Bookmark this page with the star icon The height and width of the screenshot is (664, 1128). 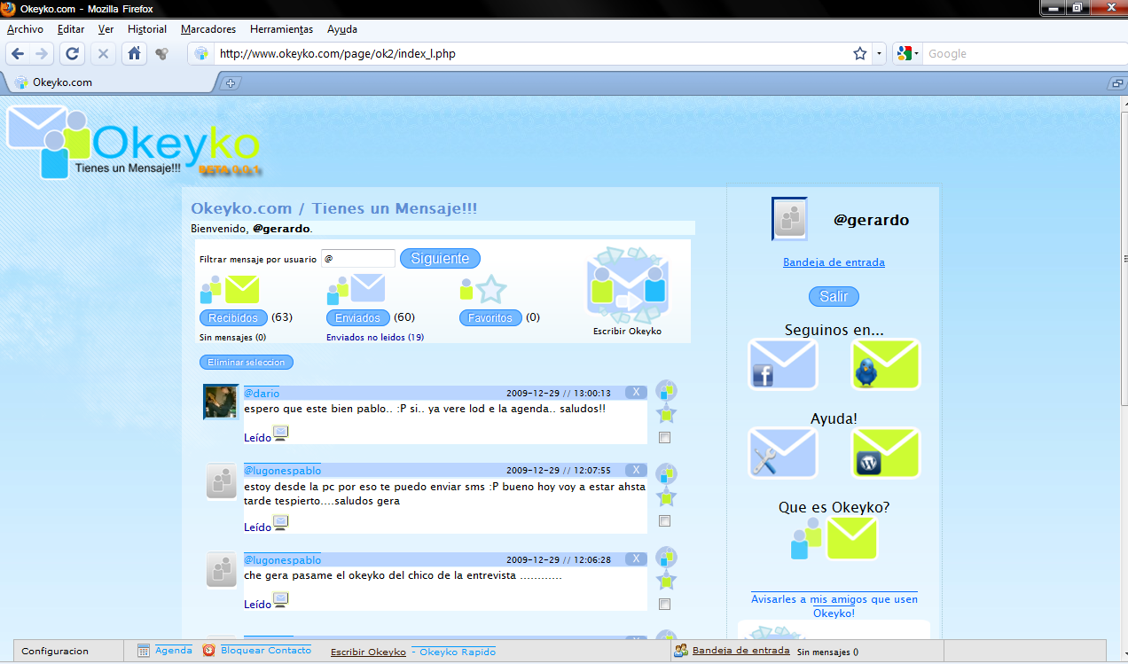[859, 54]
